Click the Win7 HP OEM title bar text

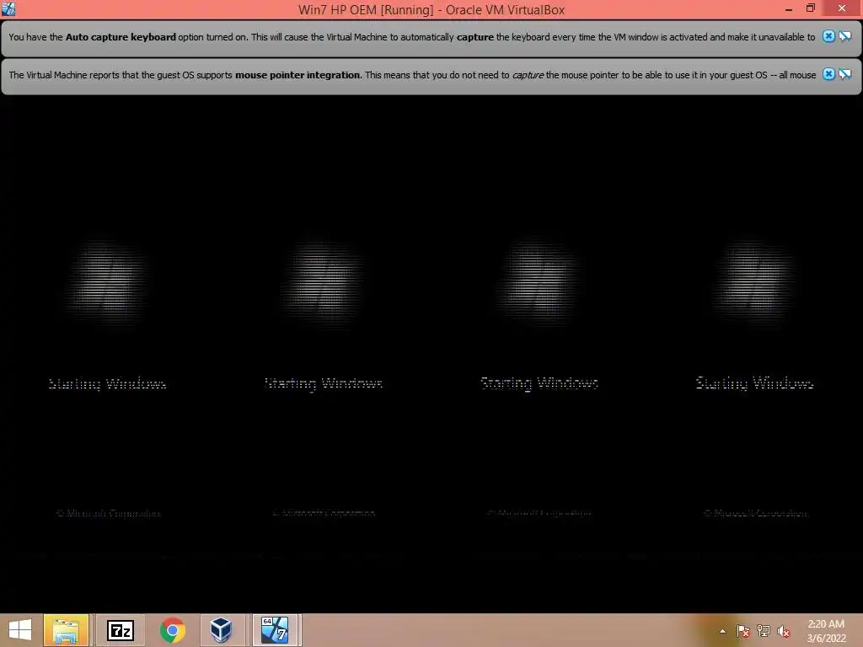tap(431, 9)
